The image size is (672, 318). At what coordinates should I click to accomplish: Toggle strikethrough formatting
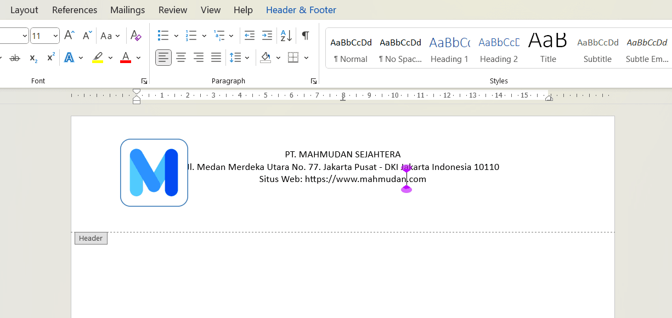tap(15, 58)
